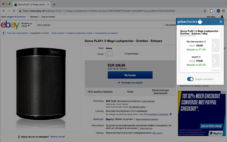227x142 pixels.
Task: Click shipping Details bekijken link
Action: click(x=149, y=101)
